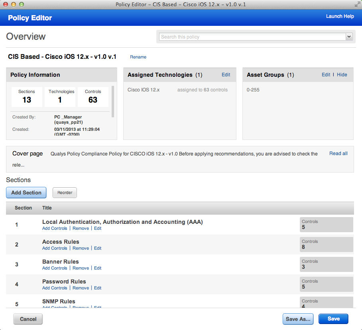
Task: Edit the Local Authentication section
Action: tap(98, 228)
